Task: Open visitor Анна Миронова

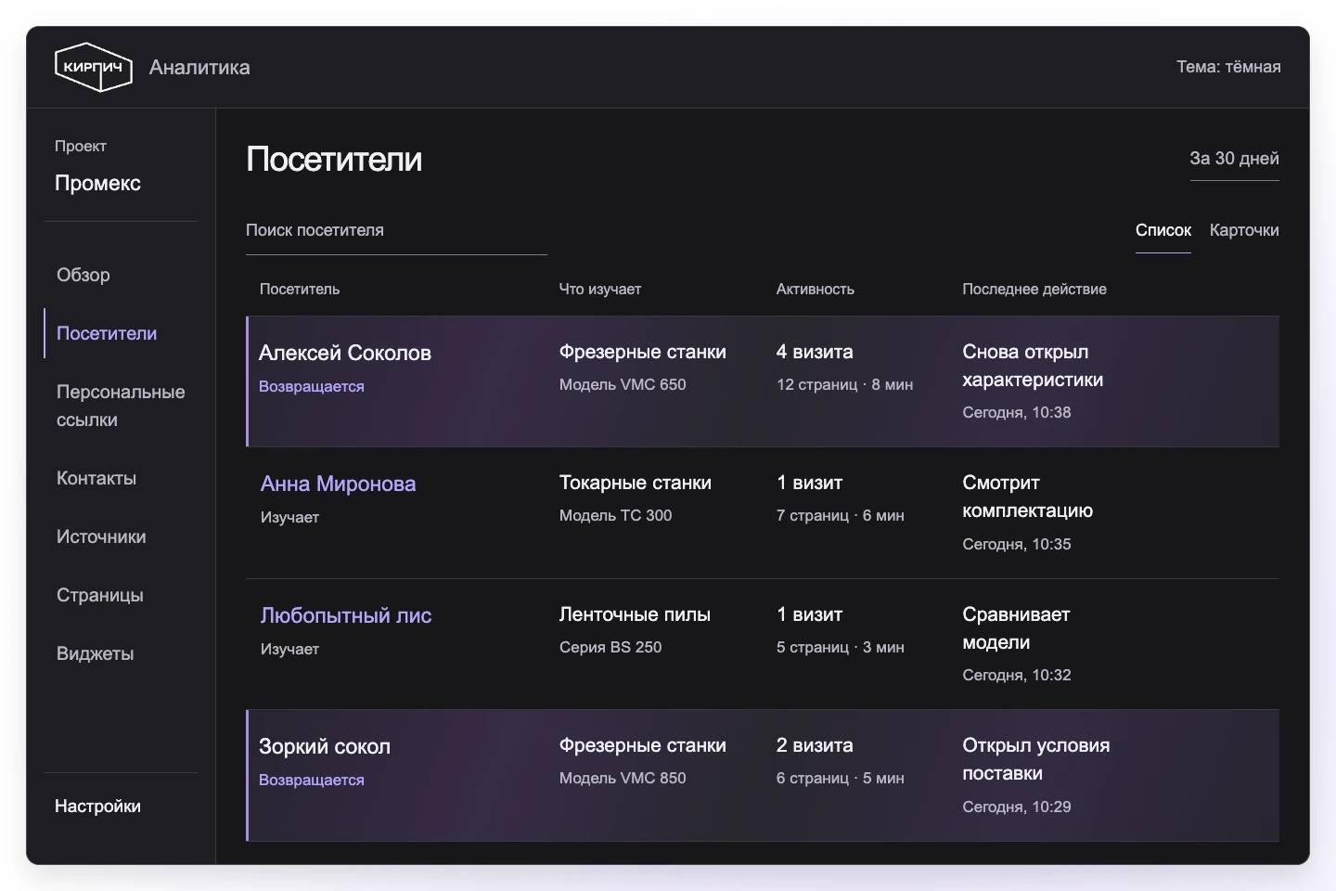Action: [x=338, y=484]
